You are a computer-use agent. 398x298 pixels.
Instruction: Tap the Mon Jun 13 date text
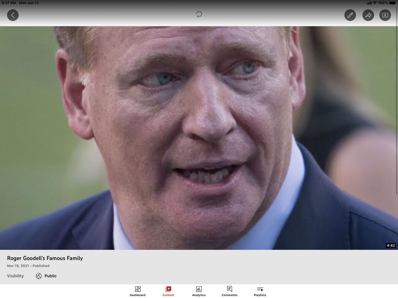click(x=29, y=3)
